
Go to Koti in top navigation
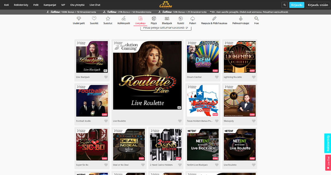[x=7, y=5]
